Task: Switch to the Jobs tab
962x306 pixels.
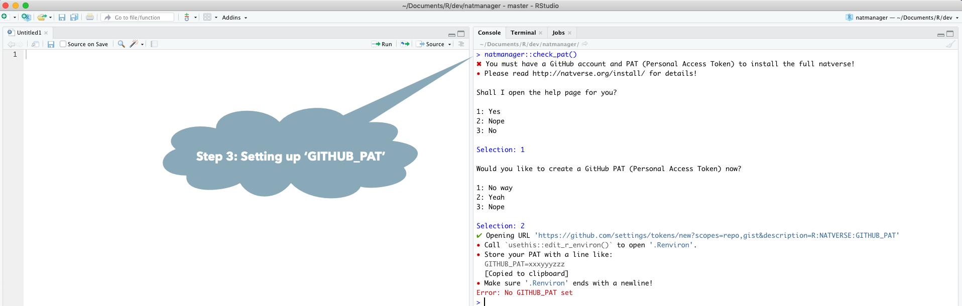Action: tap(558, 33)
